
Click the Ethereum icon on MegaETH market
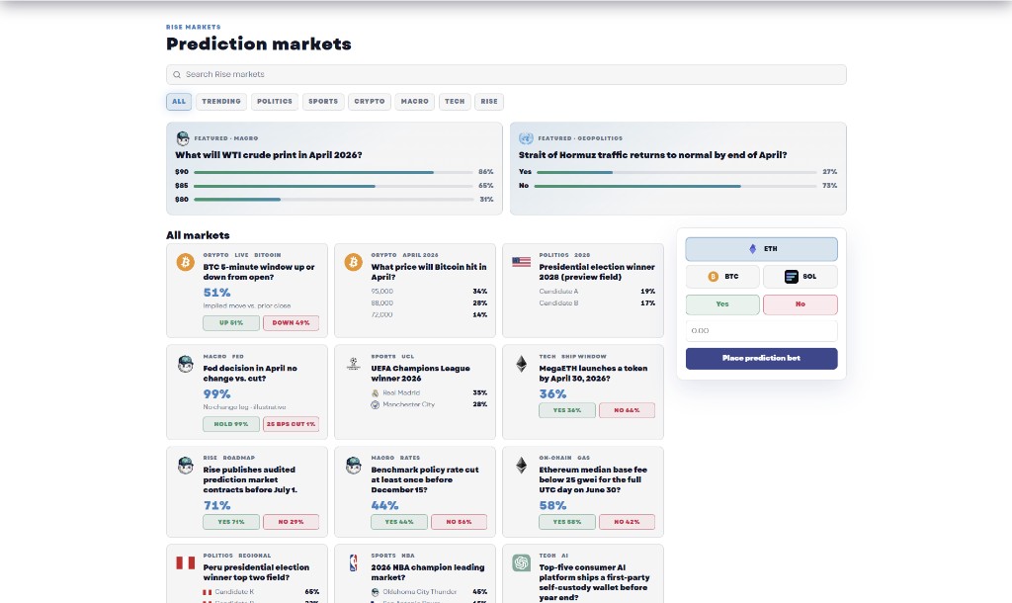[x=521, y=364]
